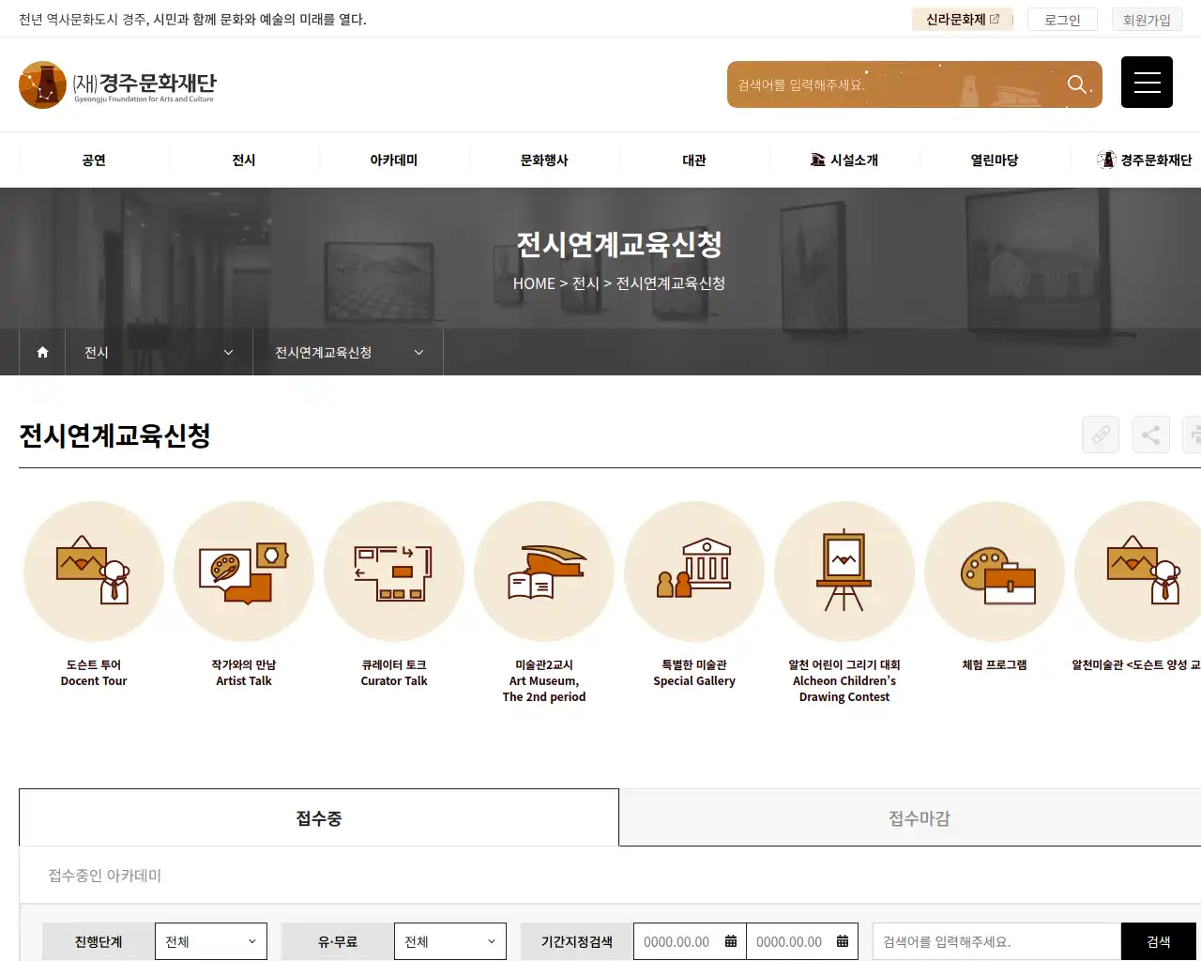
Task: Click the magnifier icon in the search bar
Action: pyautogui.click(x=1077, y=84)
